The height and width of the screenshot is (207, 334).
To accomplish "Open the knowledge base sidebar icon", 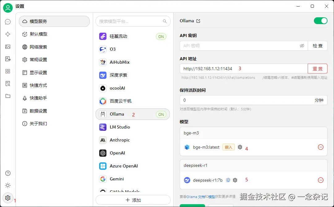I will pyautogui.click(x=8, y=84).
